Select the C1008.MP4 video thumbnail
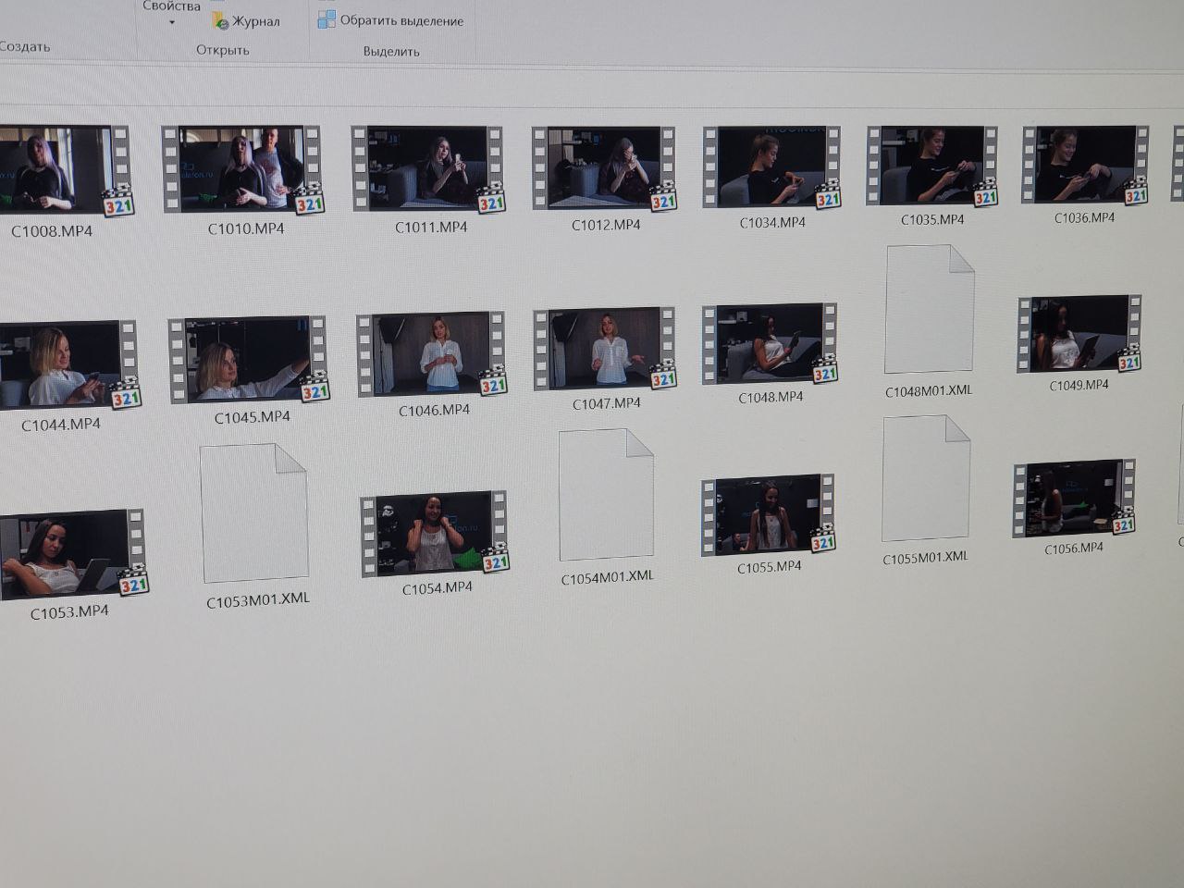 pos(65,171)
